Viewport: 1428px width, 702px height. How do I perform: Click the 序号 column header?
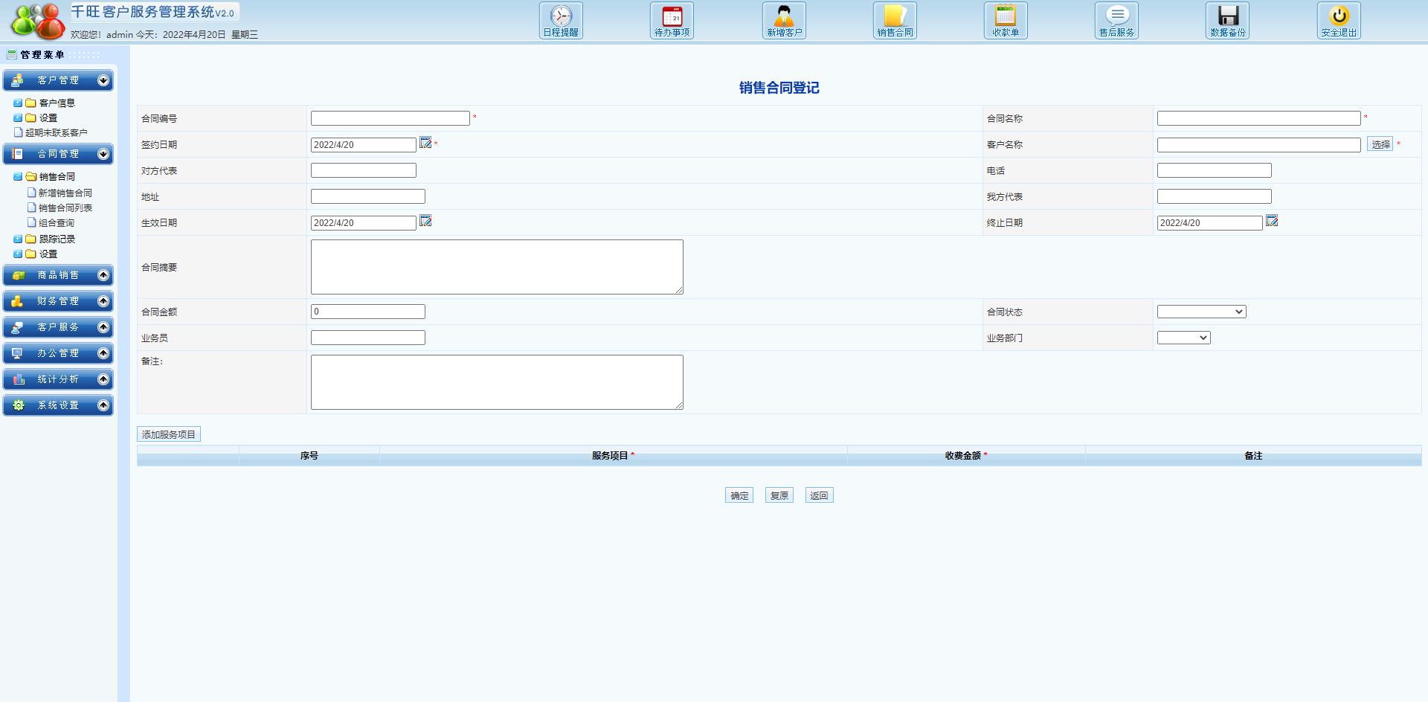(309, 456)
